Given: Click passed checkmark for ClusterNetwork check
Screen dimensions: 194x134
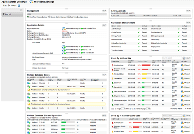Looking at the screenshot, I should point(179,29).
